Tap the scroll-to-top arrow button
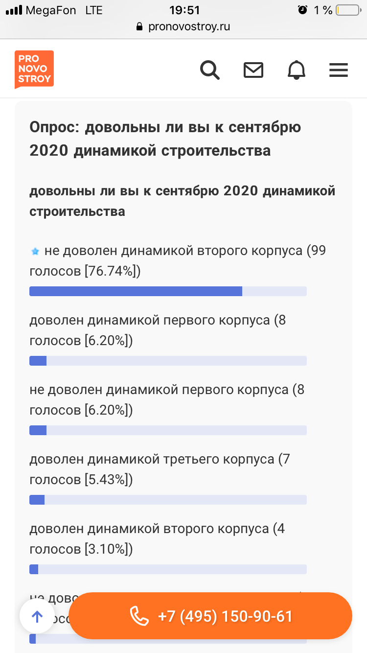 tap(37, 616)
